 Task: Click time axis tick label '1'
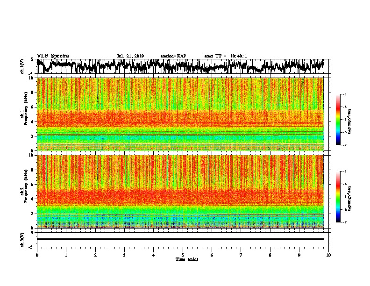tap(66, 255)
